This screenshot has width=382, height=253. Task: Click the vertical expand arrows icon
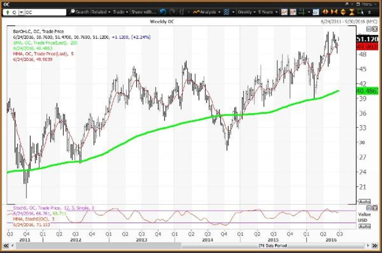[343, 12]
